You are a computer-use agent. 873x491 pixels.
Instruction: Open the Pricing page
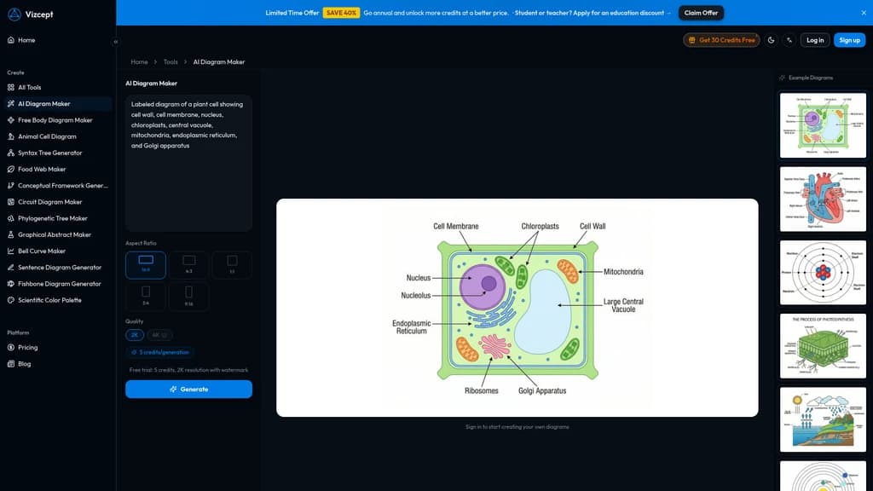[x=28, y=348]
